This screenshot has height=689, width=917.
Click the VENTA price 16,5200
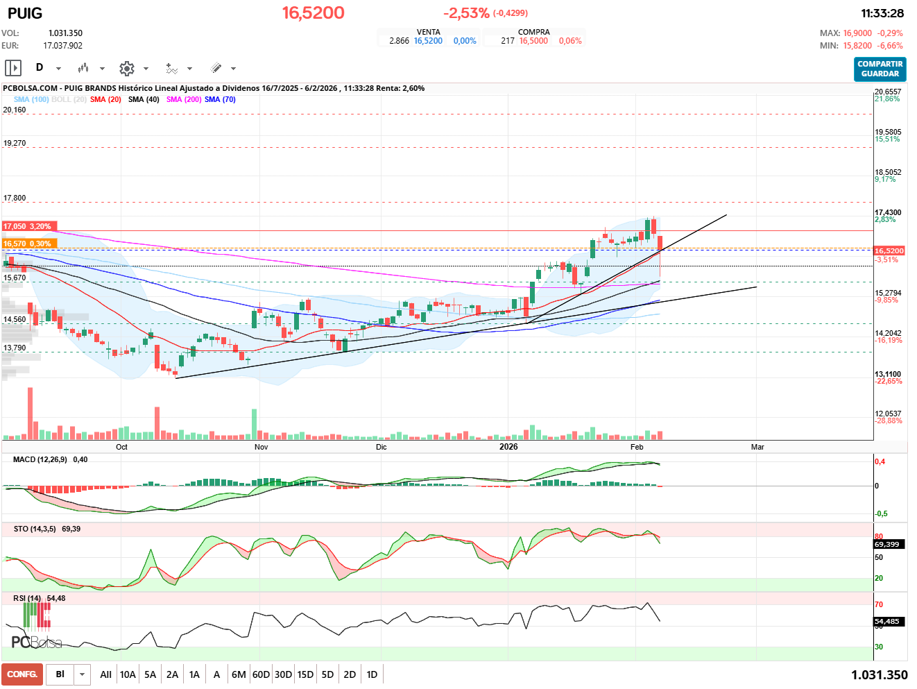point(428,41)
